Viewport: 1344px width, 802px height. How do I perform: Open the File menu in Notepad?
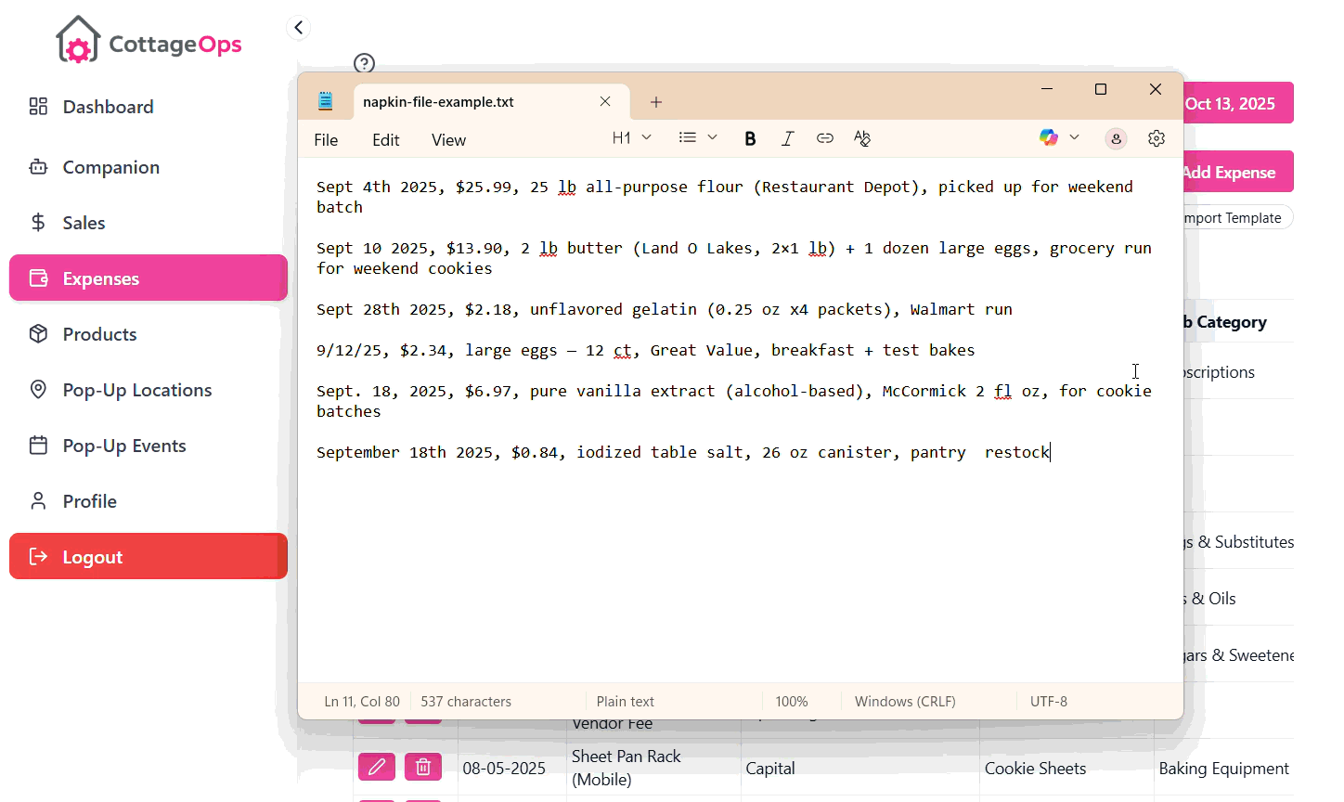tap(326, 139)
